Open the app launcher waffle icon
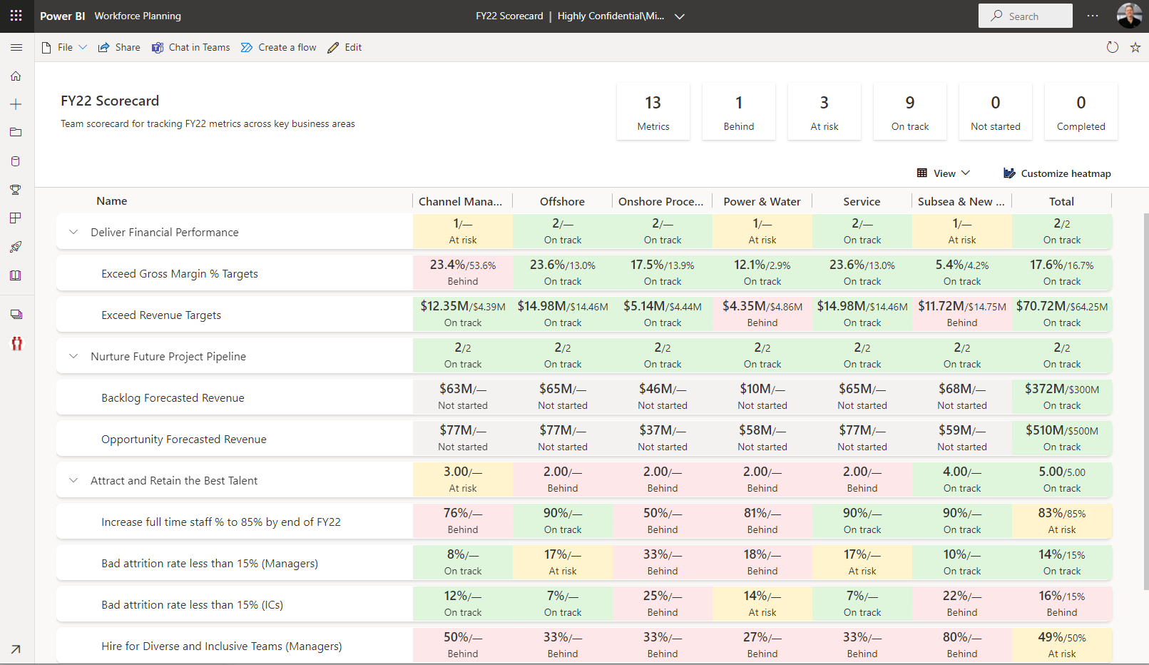 (x=16, y=16)
